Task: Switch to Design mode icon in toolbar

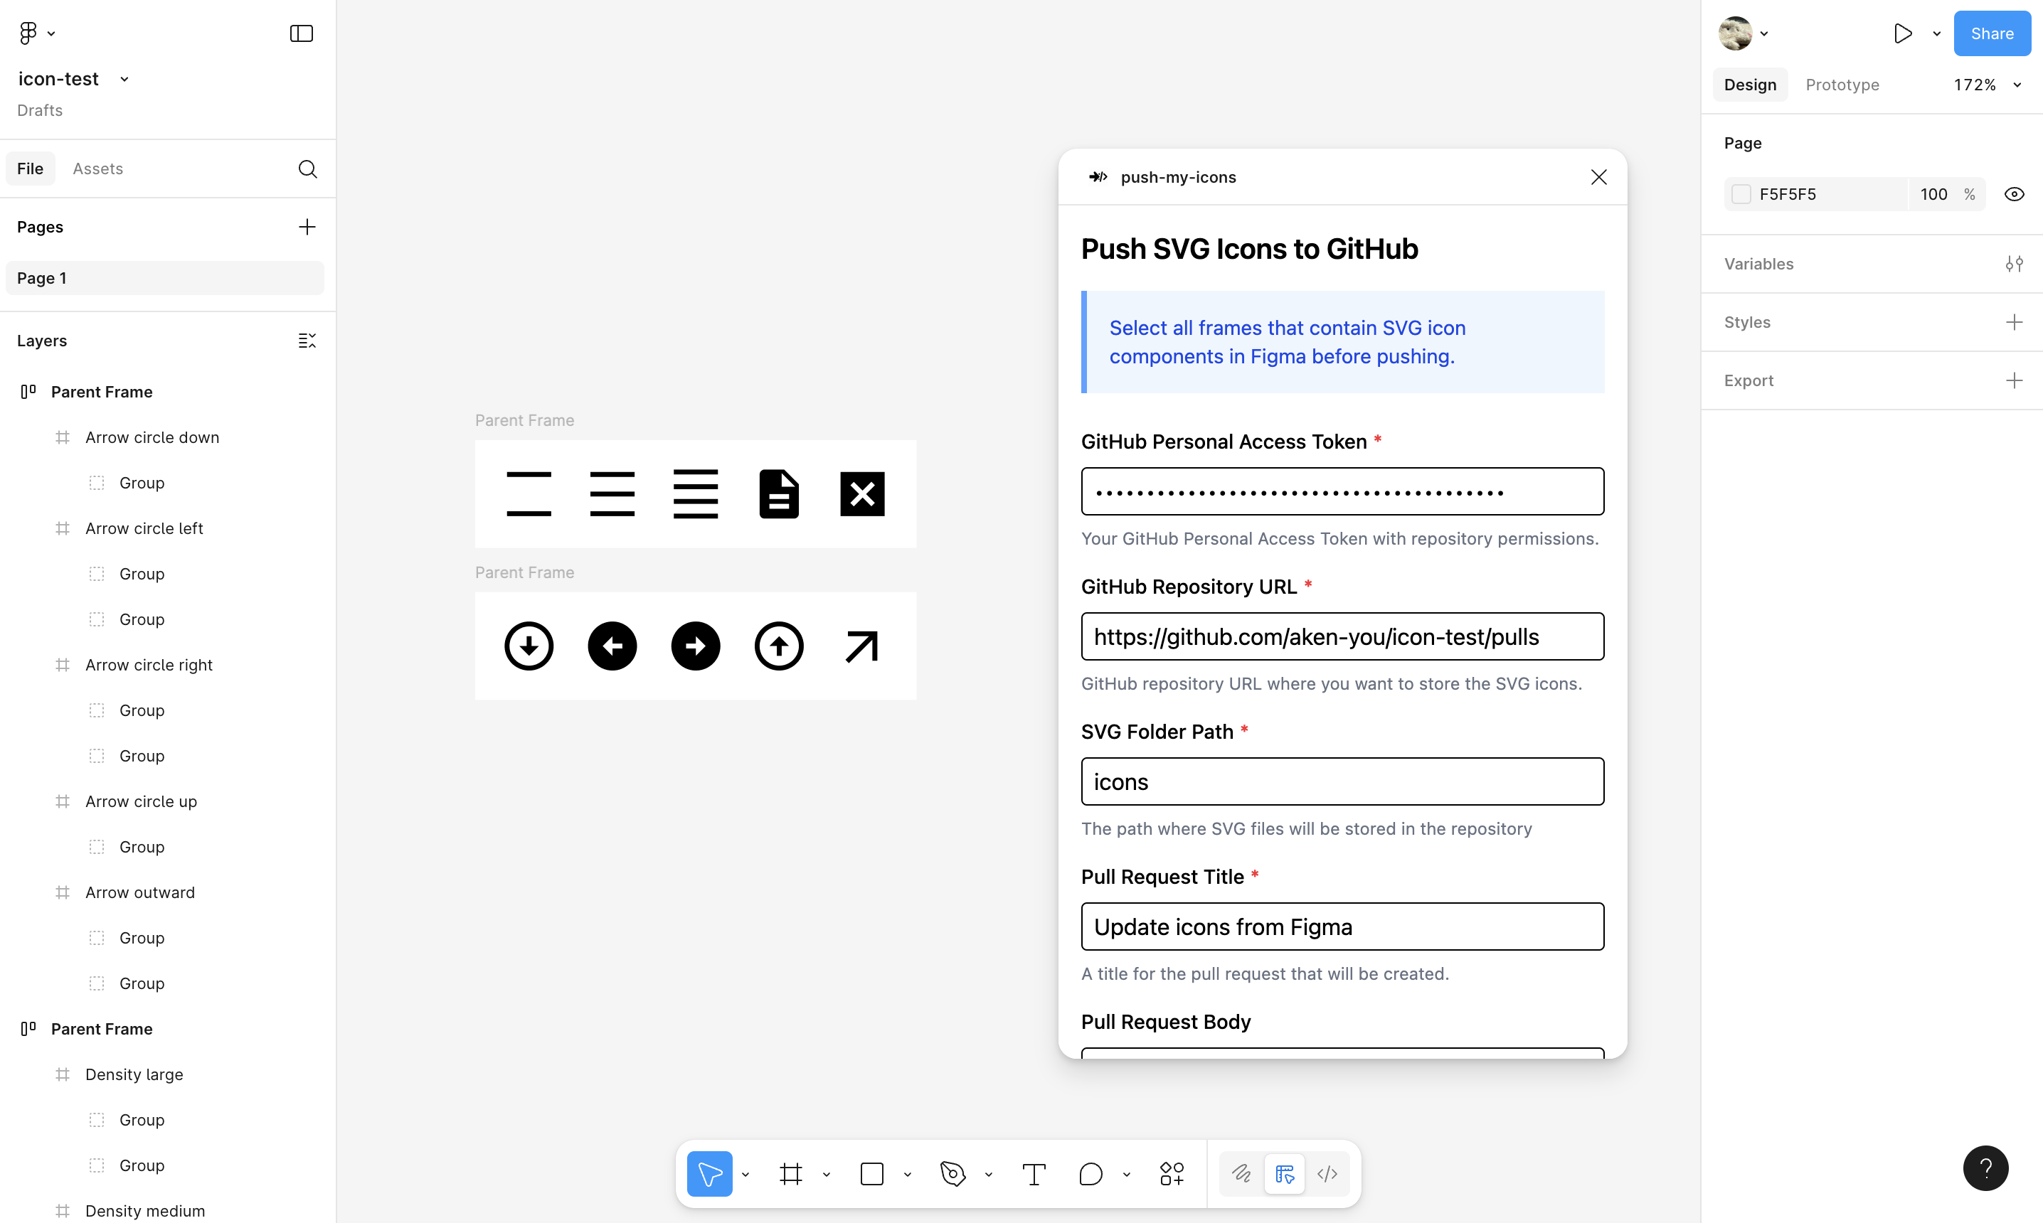Action: tap(1285, 1173)
